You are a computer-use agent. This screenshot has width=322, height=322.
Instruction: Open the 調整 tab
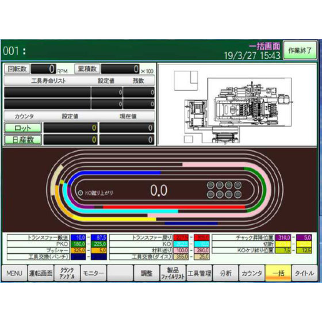point(147,273)
